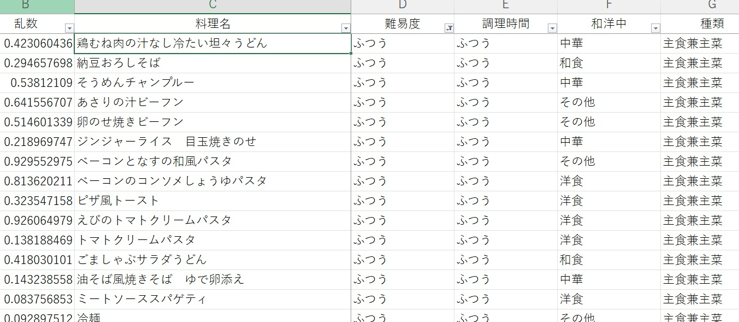Image resolution: width=739 pixels, height=322 pixels.
Task: Select random number 0.514601339
Action: (37, 122)
